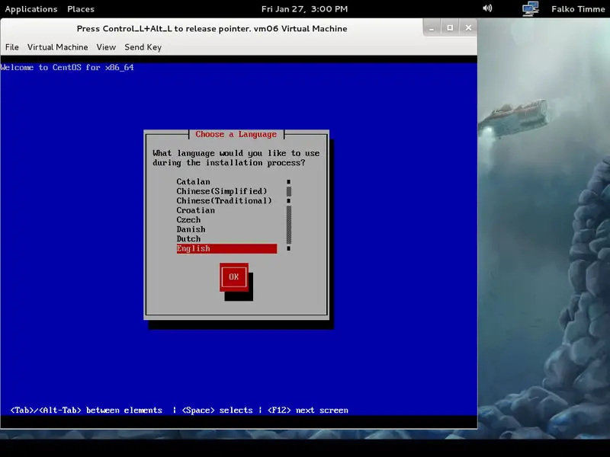This screenshot has height=457, width=610.
Task: Select Croatian in the language list
Action: [226, 210]
